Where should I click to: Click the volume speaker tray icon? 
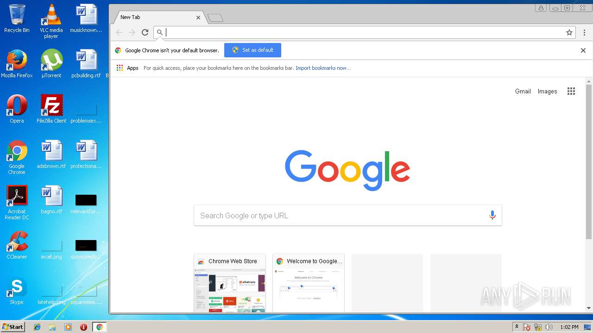(x=549, y=327)
